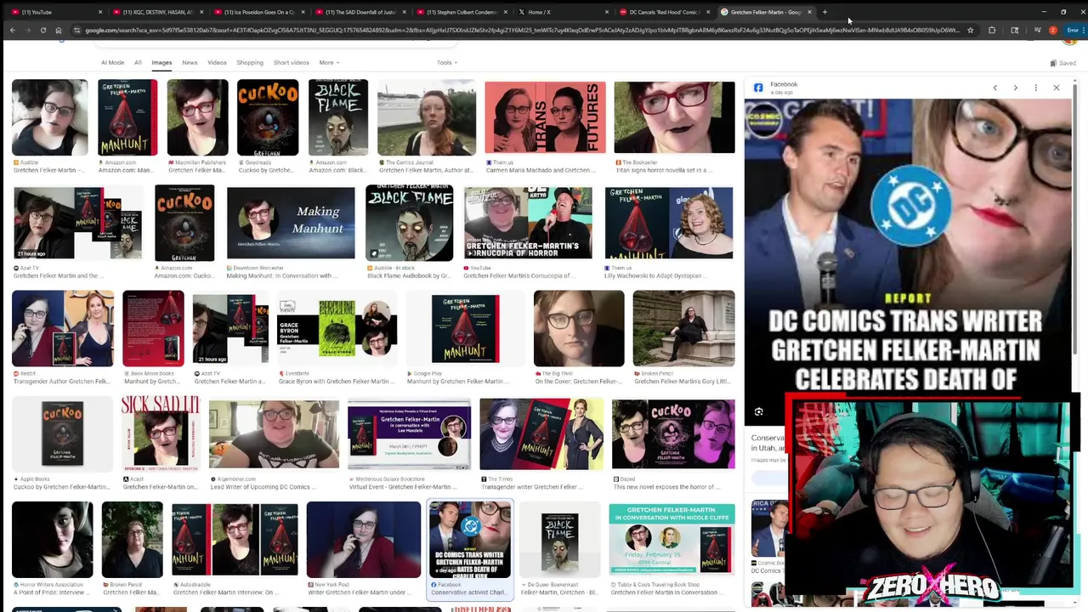
Task: Show the next image in the preview panel
Action: 1015,88
